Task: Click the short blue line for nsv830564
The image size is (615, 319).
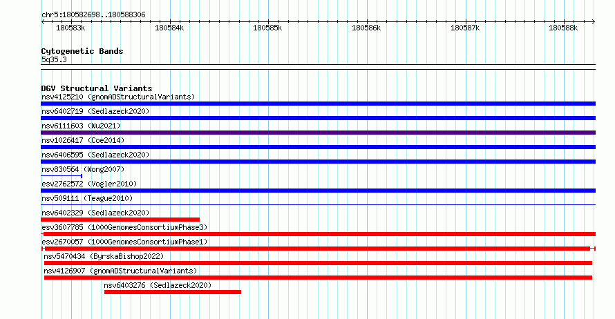Action: tap(61, 176)
